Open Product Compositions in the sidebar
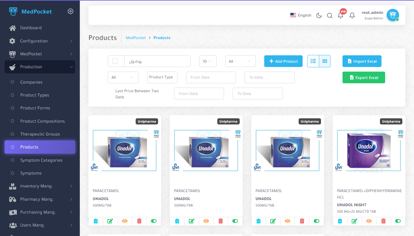Viewport: 414px width, 236px height. [42, 121]
